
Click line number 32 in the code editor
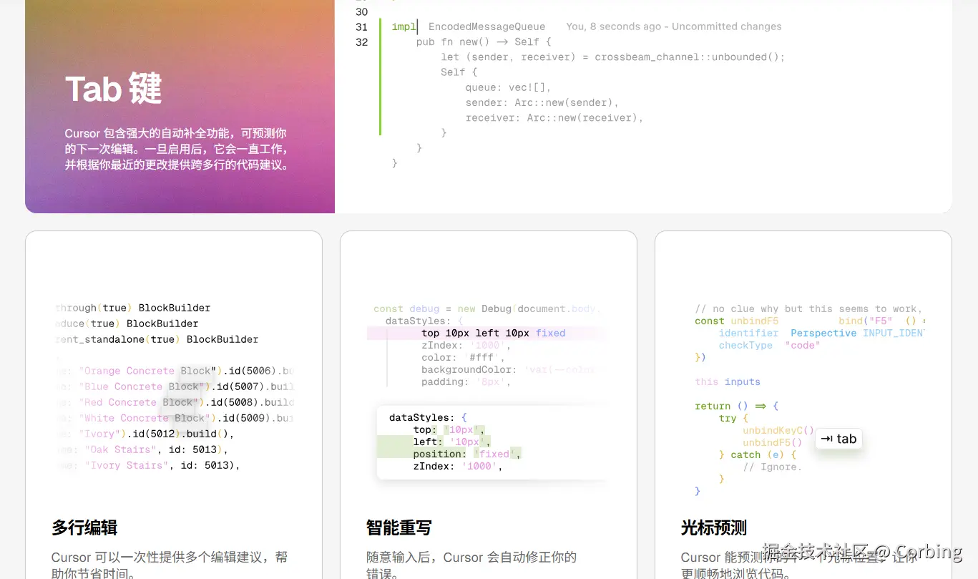coord(361,42)
